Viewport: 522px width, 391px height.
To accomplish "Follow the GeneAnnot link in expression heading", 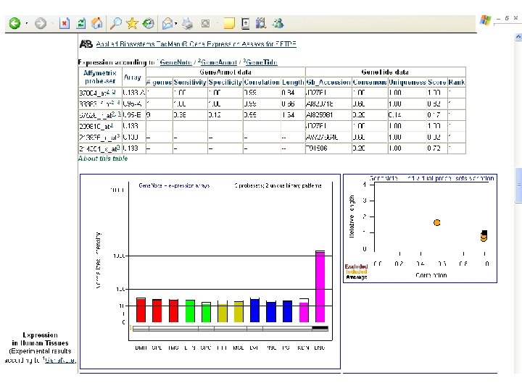I will click(x=219, y=62).
